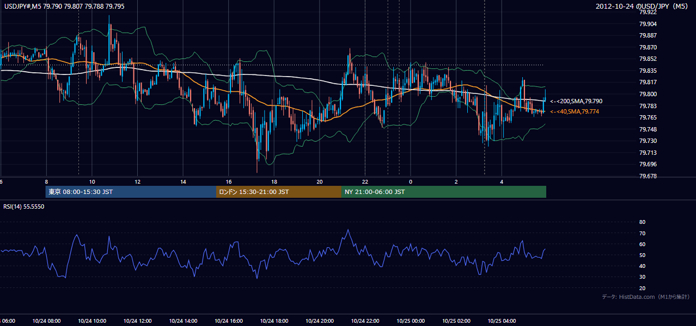Click hour label 8 on price chart axis

coord(46,181)
